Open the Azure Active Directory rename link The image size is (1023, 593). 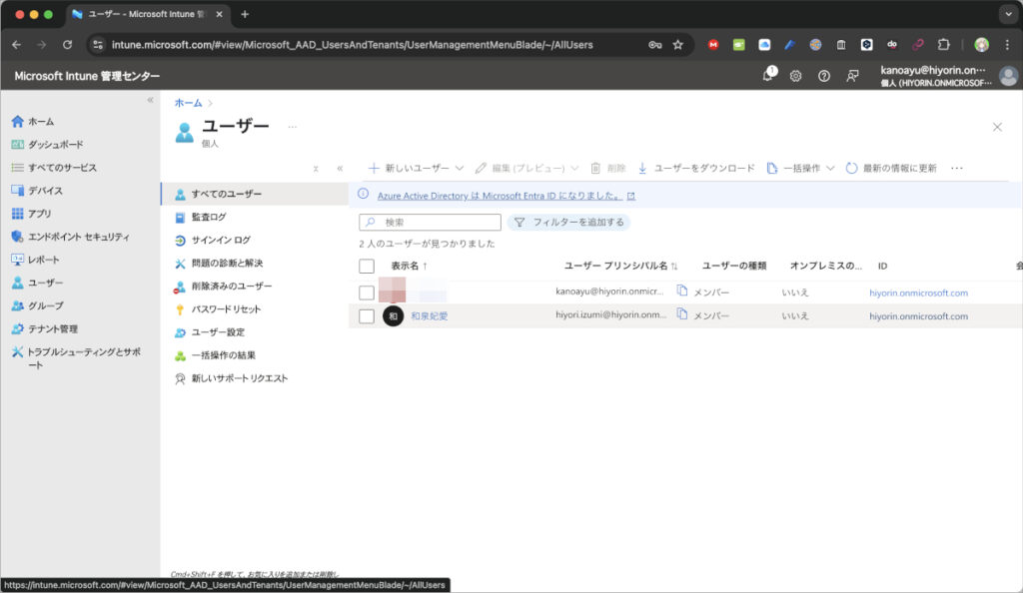(500, 196)
